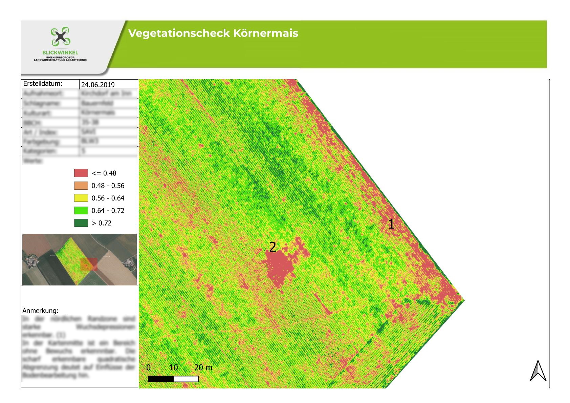This screenshot has width=570, height=403.
Task: Click the red extent box in overview
Action: tap(89, 264)
